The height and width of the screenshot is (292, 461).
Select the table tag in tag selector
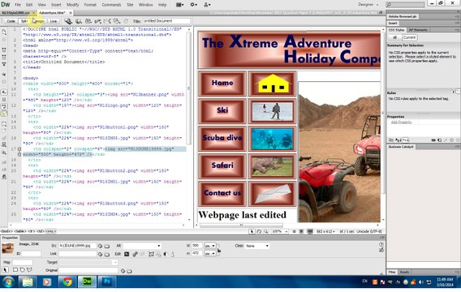click(19, 231)
